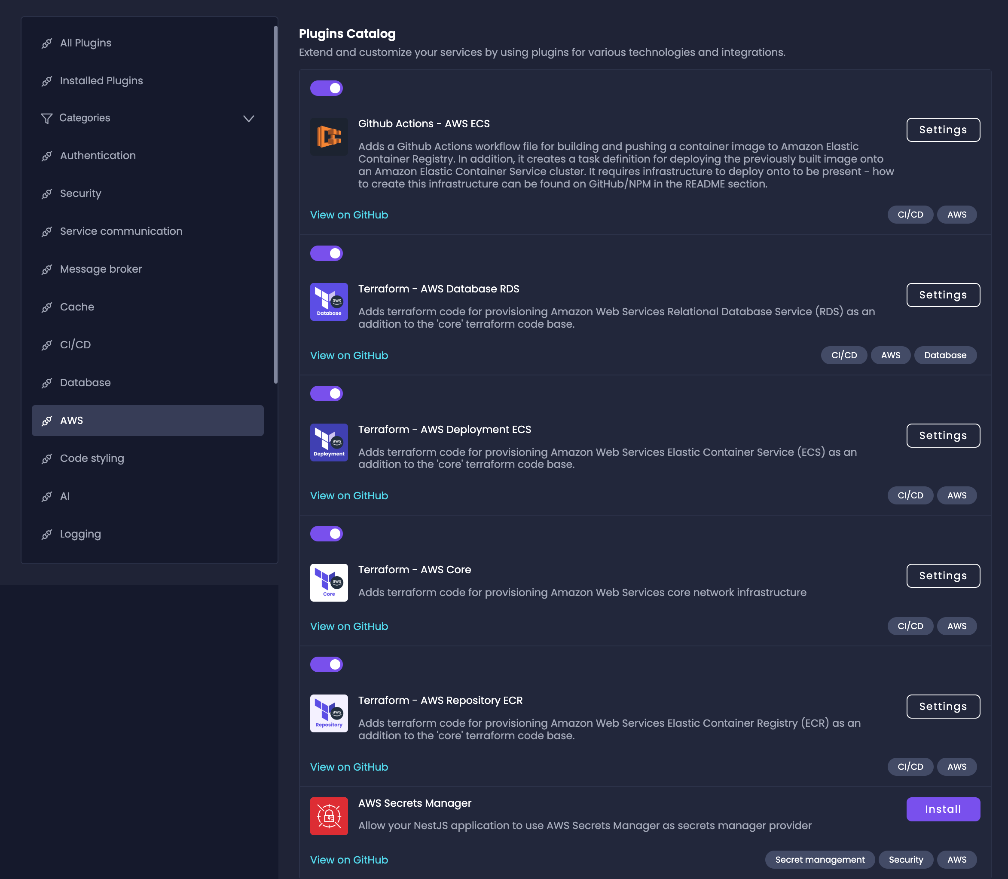Click the Terraform AWS Deployment ECS logo

point(329,442)
